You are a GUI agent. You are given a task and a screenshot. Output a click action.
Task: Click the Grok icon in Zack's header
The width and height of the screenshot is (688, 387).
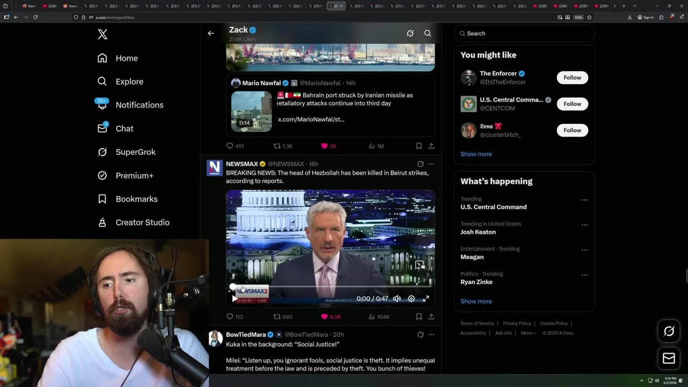[x=410, y=33]
